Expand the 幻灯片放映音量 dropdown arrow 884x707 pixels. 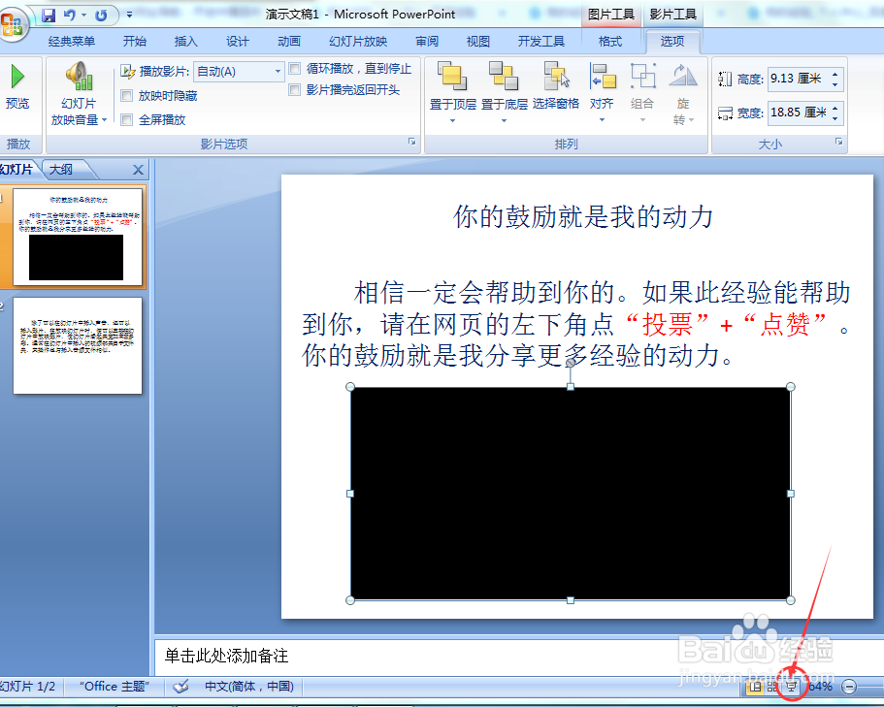tap(104, 119)
